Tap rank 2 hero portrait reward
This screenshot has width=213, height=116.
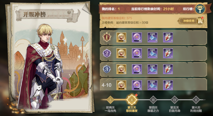coord(121,53)
